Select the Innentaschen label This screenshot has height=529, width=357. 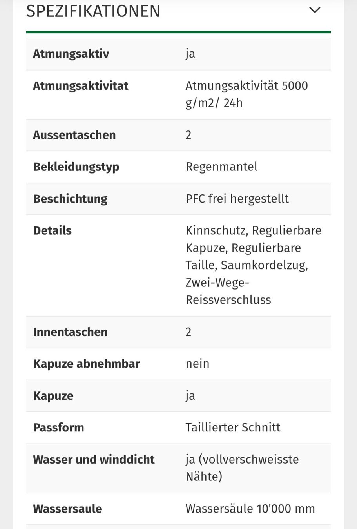coord(70,332)
